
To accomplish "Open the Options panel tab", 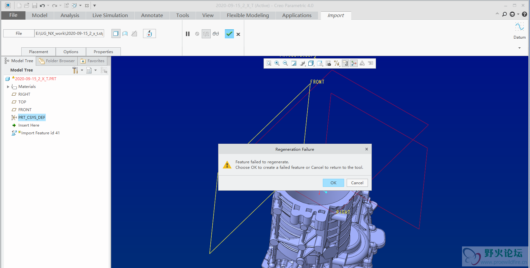I will 71,52.
